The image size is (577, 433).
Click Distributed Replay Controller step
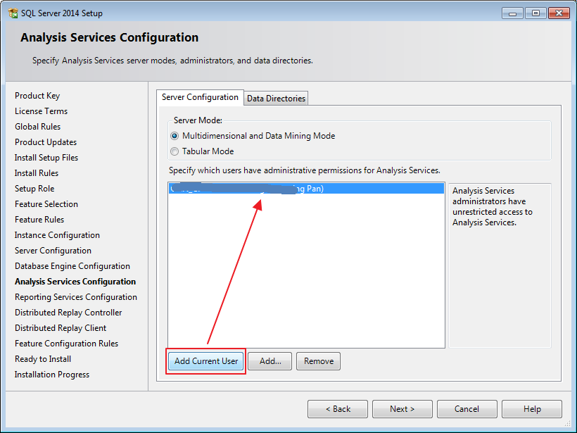[68, 313]
